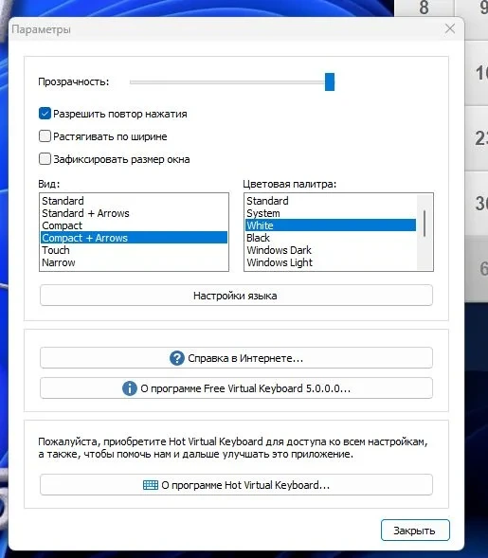Click the Прозрачность transparency slider handle

(x=330, y=81)
